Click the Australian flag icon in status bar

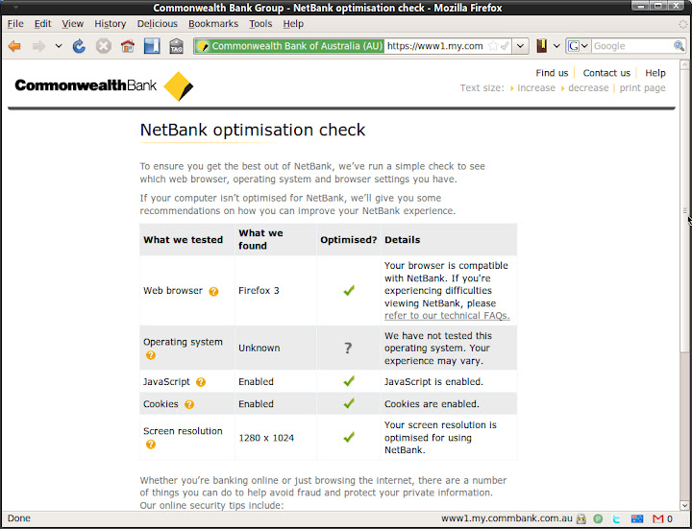click(637, 518)
